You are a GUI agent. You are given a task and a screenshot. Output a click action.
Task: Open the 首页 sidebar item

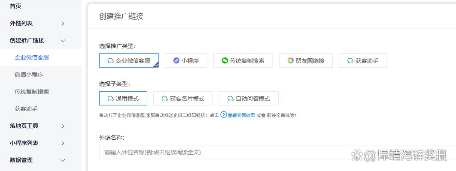15,6
